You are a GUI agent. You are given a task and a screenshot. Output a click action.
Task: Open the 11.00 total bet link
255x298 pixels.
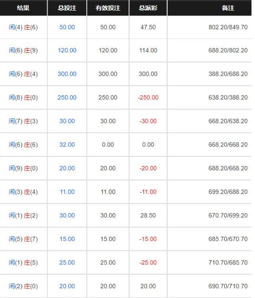point(67,192)
